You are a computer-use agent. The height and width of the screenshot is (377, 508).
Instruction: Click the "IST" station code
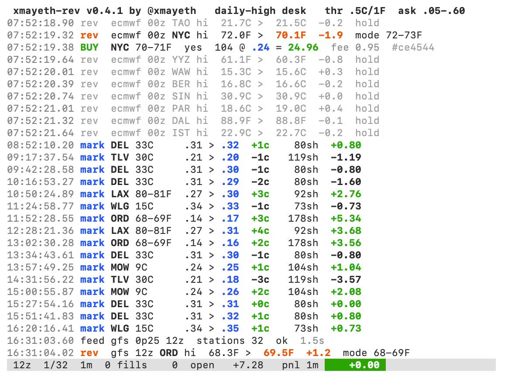(x=181, y=133)
